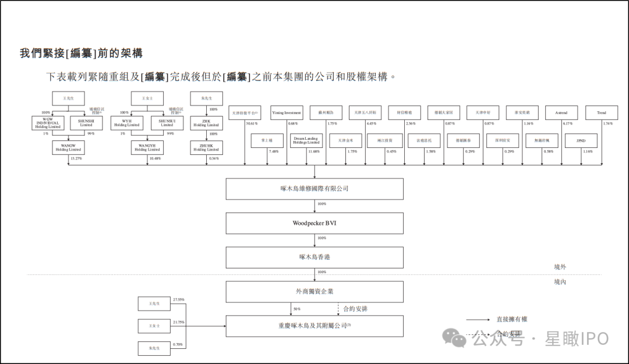Select the JPND shareholder box
Image resolution: width=629 pixels, height=364 pixels.
[581, 140]
